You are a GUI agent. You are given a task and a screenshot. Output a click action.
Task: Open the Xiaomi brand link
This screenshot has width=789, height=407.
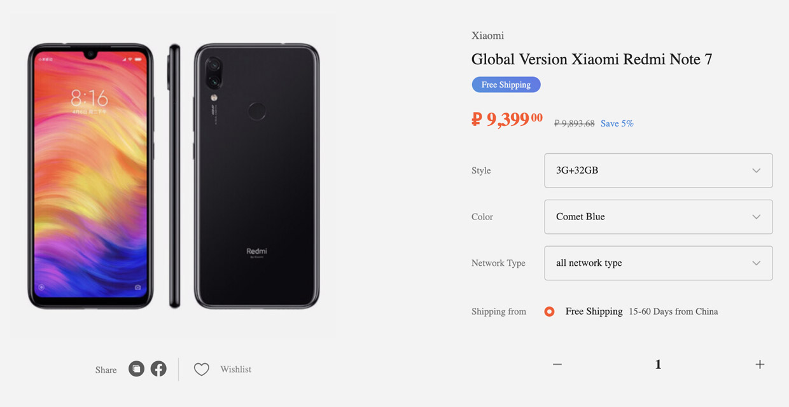pyautogui.click(x=487, y=36)
